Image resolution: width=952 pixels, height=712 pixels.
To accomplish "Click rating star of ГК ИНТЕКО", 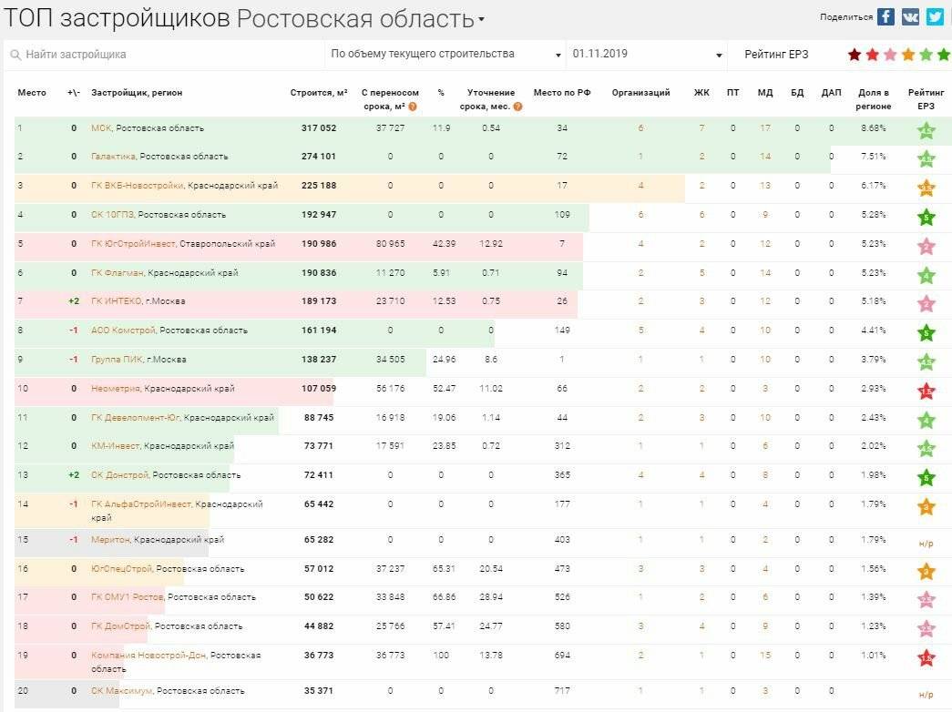I will tap(926, 303).
